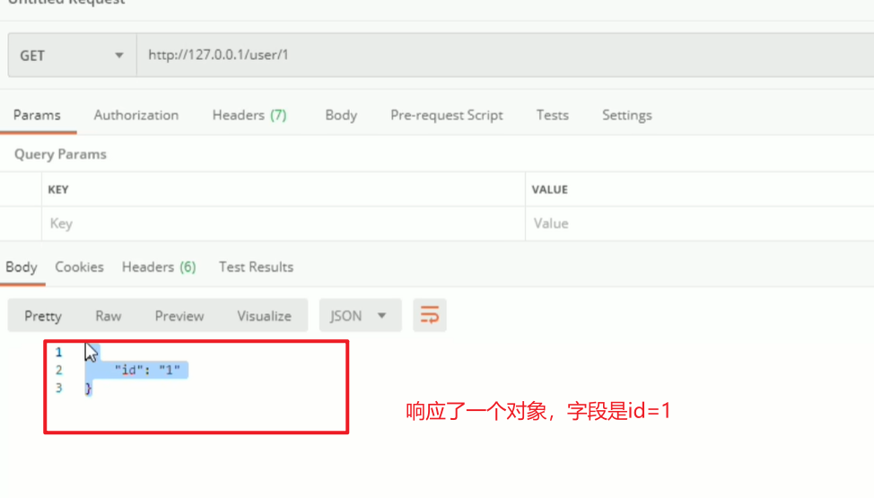
Task: Open the Pre-request Script tab
Action: (447, 115)
